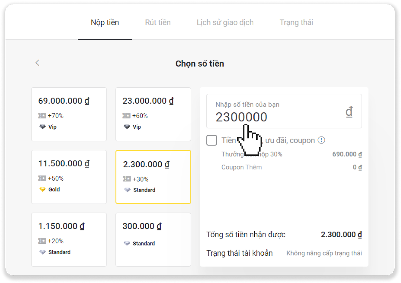
Task: Go to the Trạng thái tab
Action: click(x=296, y=23)
